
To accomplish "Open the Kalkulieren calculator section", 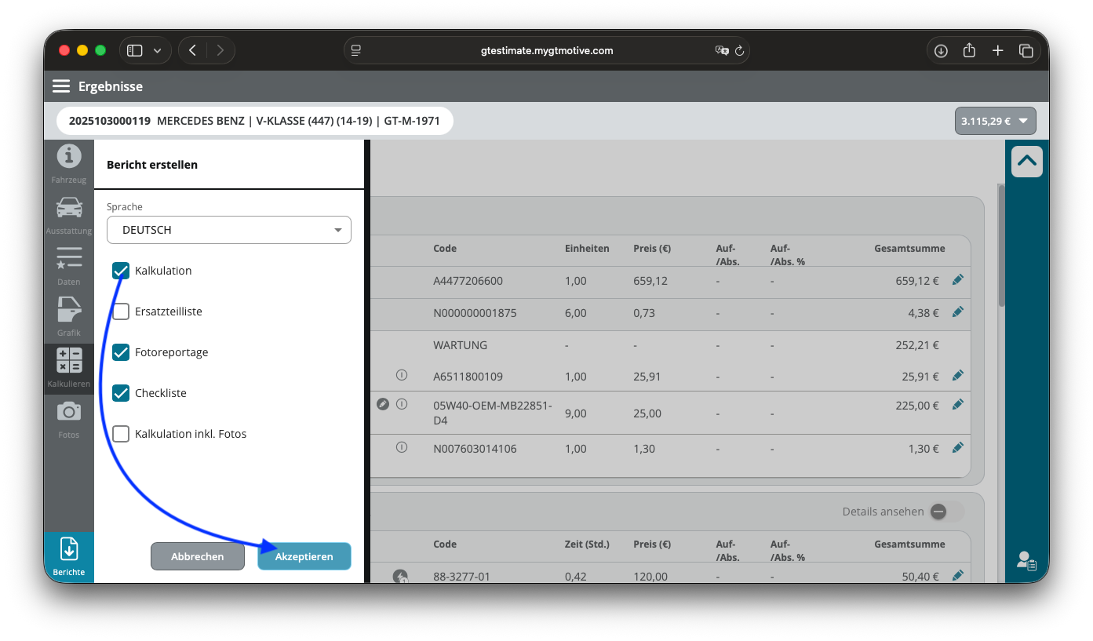I will click(69, 368).
